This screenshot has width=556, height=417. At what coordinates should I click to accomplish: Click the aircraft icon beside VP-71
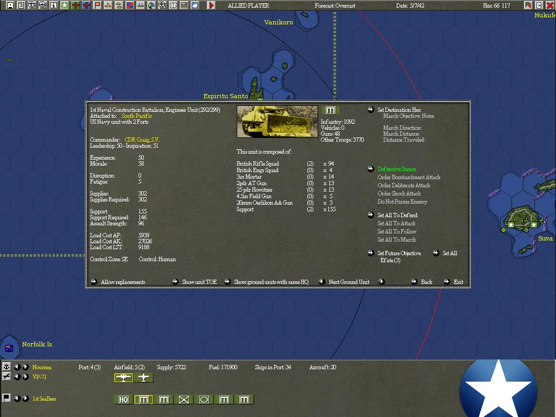(7, 376)
